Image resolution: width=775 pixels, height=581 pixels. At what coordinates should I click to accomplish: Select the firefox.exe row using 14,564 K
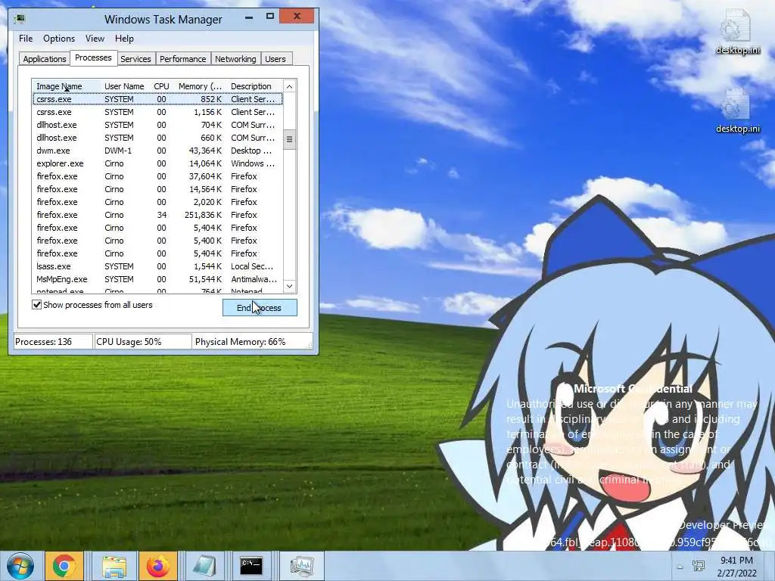pyautogui.click(x=157, y=188)
